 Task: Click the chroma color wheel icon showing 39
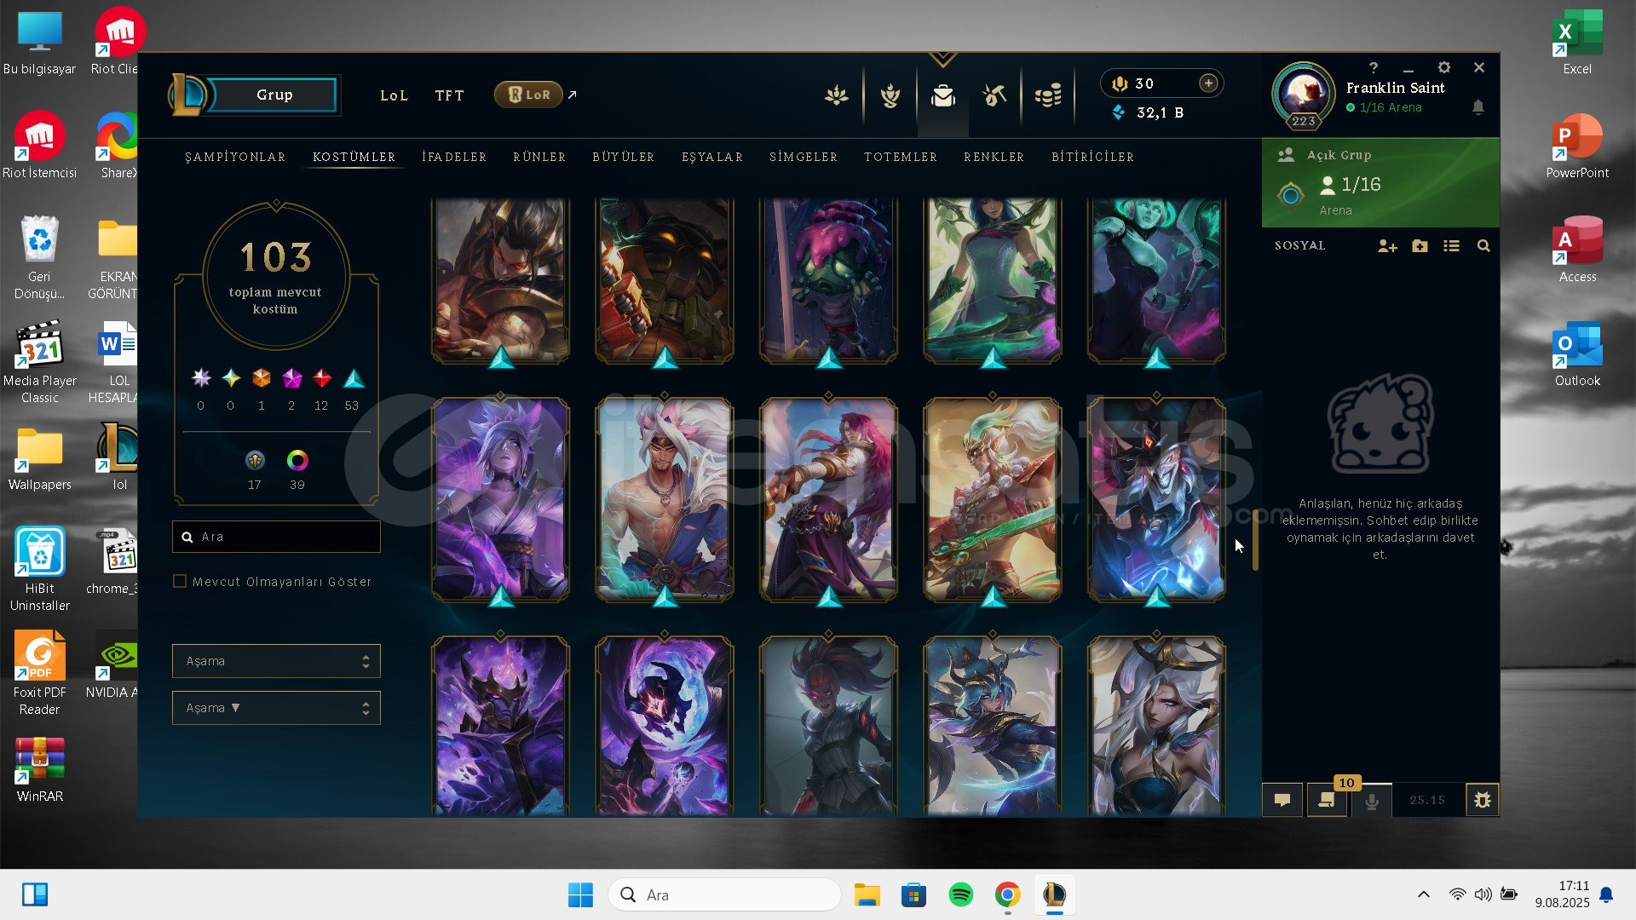click(x=297, y=461)
